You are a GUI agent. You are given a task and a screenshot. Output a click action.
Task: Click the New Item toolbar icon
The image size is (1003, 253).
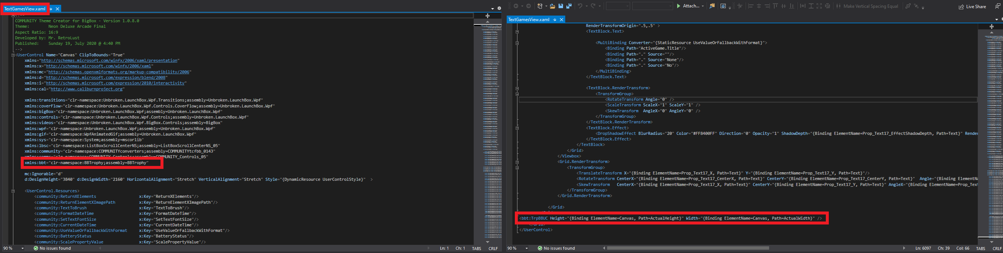(x=540, y=6)
